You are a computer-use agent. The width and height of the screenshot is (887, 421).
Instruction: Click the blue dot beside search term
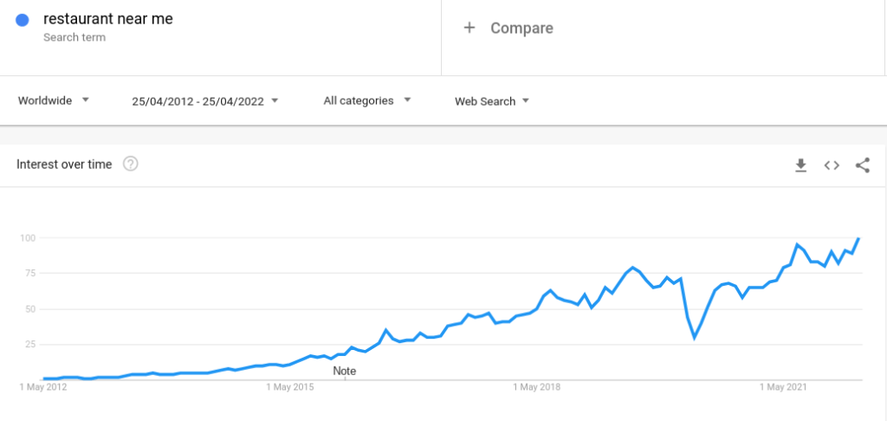[x=23, y=21]
